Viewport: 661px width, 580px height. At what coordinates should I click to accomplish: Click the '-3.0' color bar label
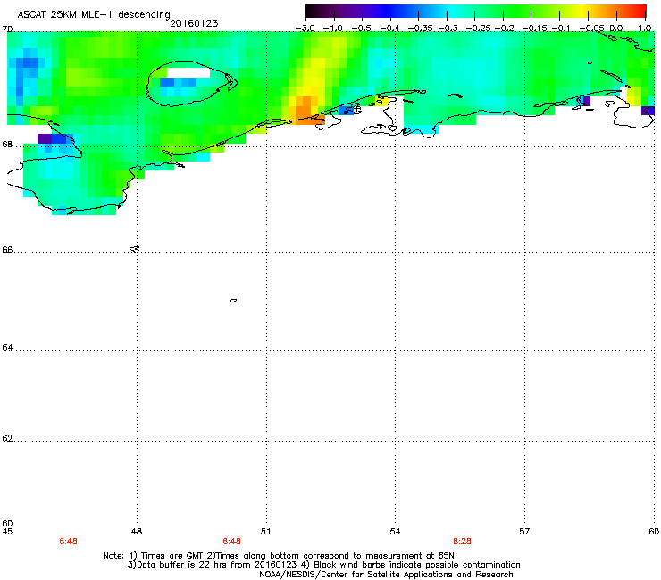[305, 29]
